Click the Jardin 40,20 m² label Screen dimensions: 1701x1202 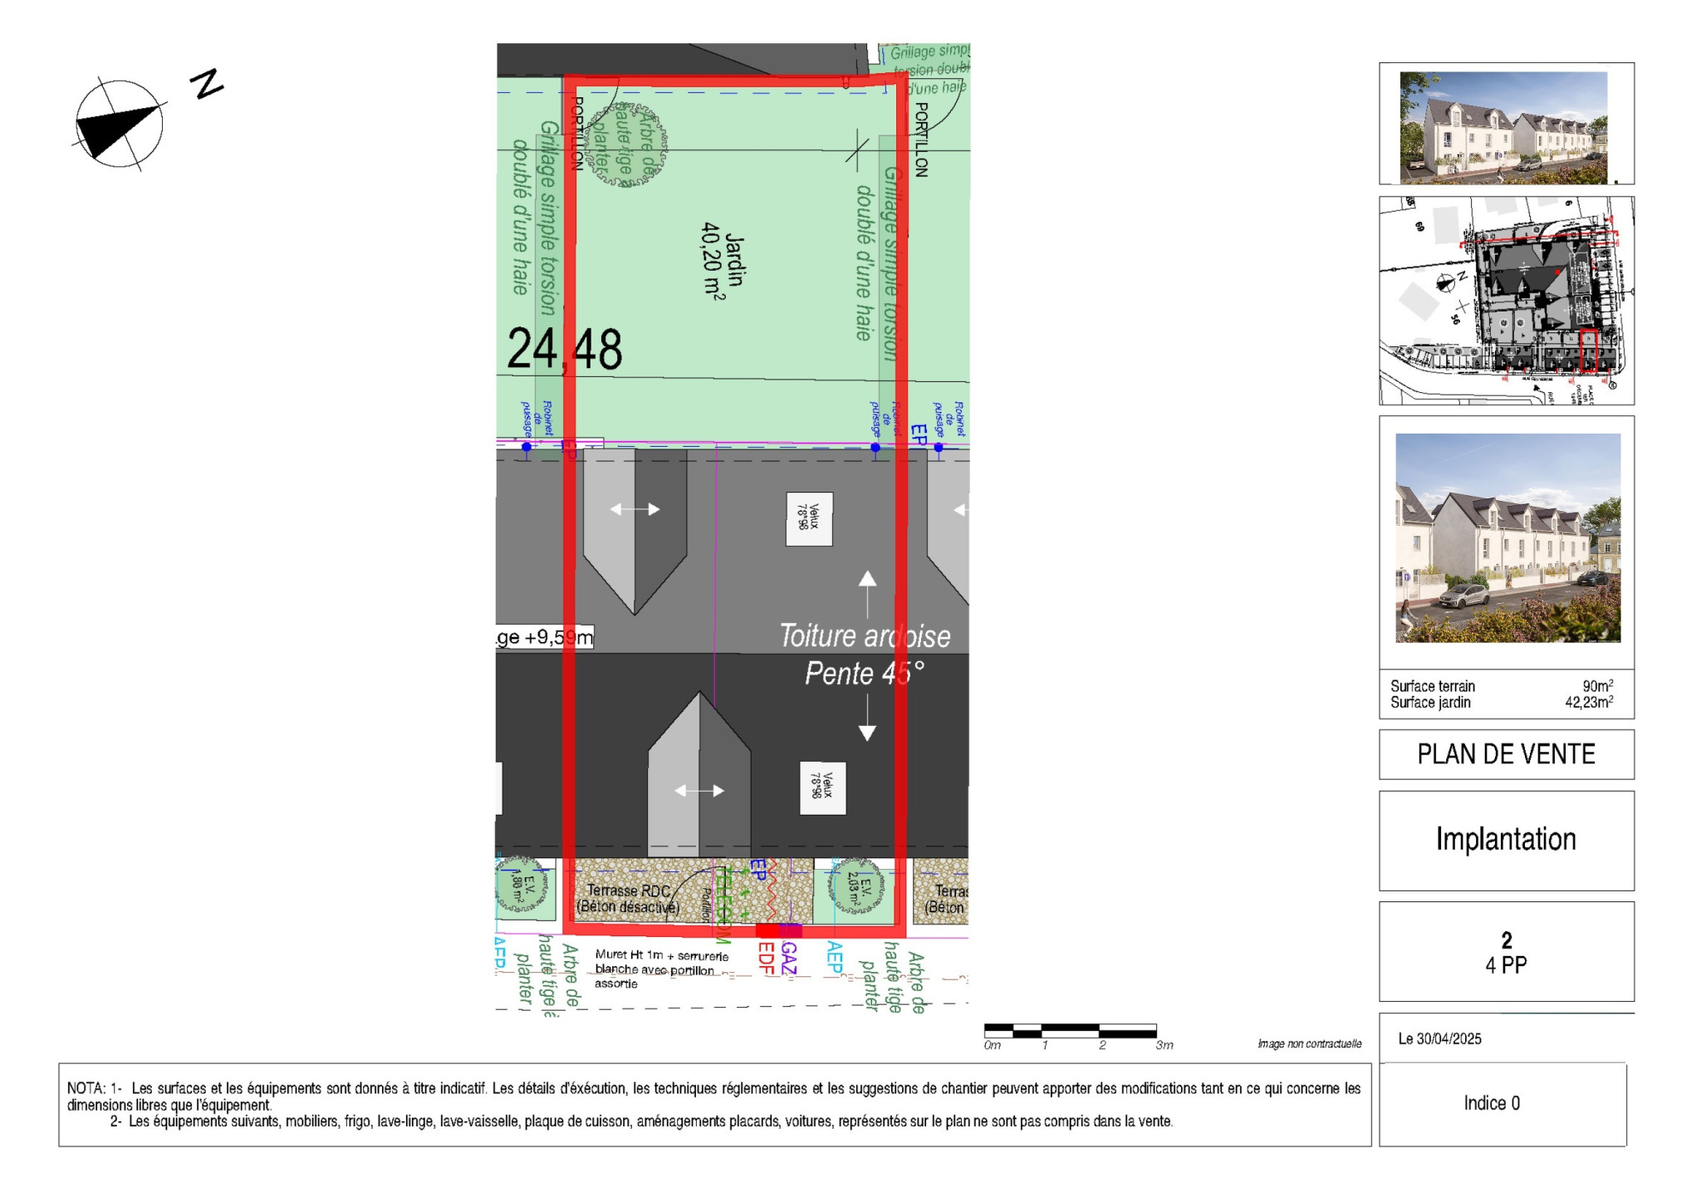(x=723, y=259)
